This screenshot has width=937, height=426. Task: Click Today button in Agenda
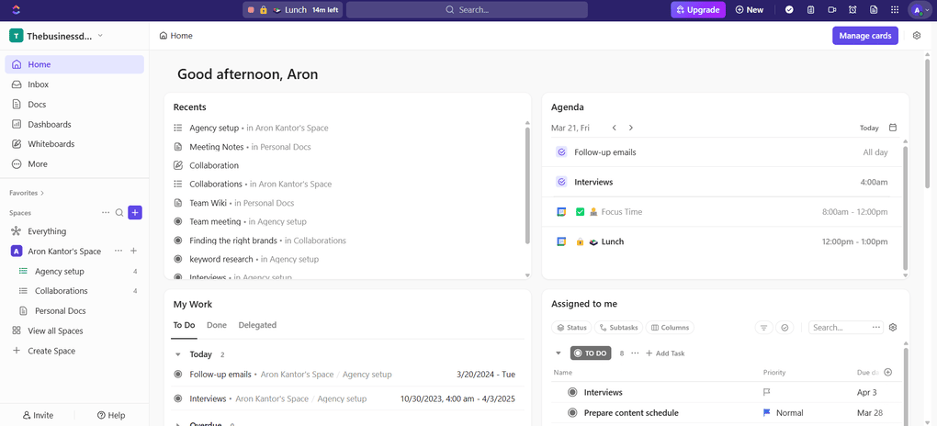point(869,128)
